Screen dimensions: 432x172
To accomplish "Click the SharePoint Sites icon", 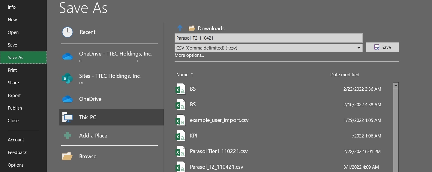I will [x=67, y=79].
